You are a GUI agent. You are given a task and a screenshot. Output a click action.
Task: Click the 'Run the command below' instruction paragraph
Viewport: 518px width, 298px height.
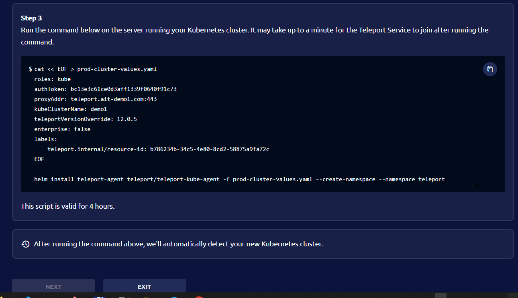(255, 36)
